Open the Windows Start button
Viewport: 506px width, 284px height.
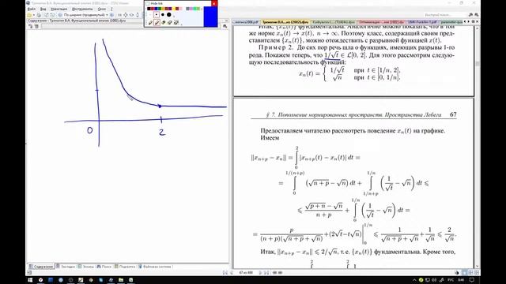[x=30, y=280]
